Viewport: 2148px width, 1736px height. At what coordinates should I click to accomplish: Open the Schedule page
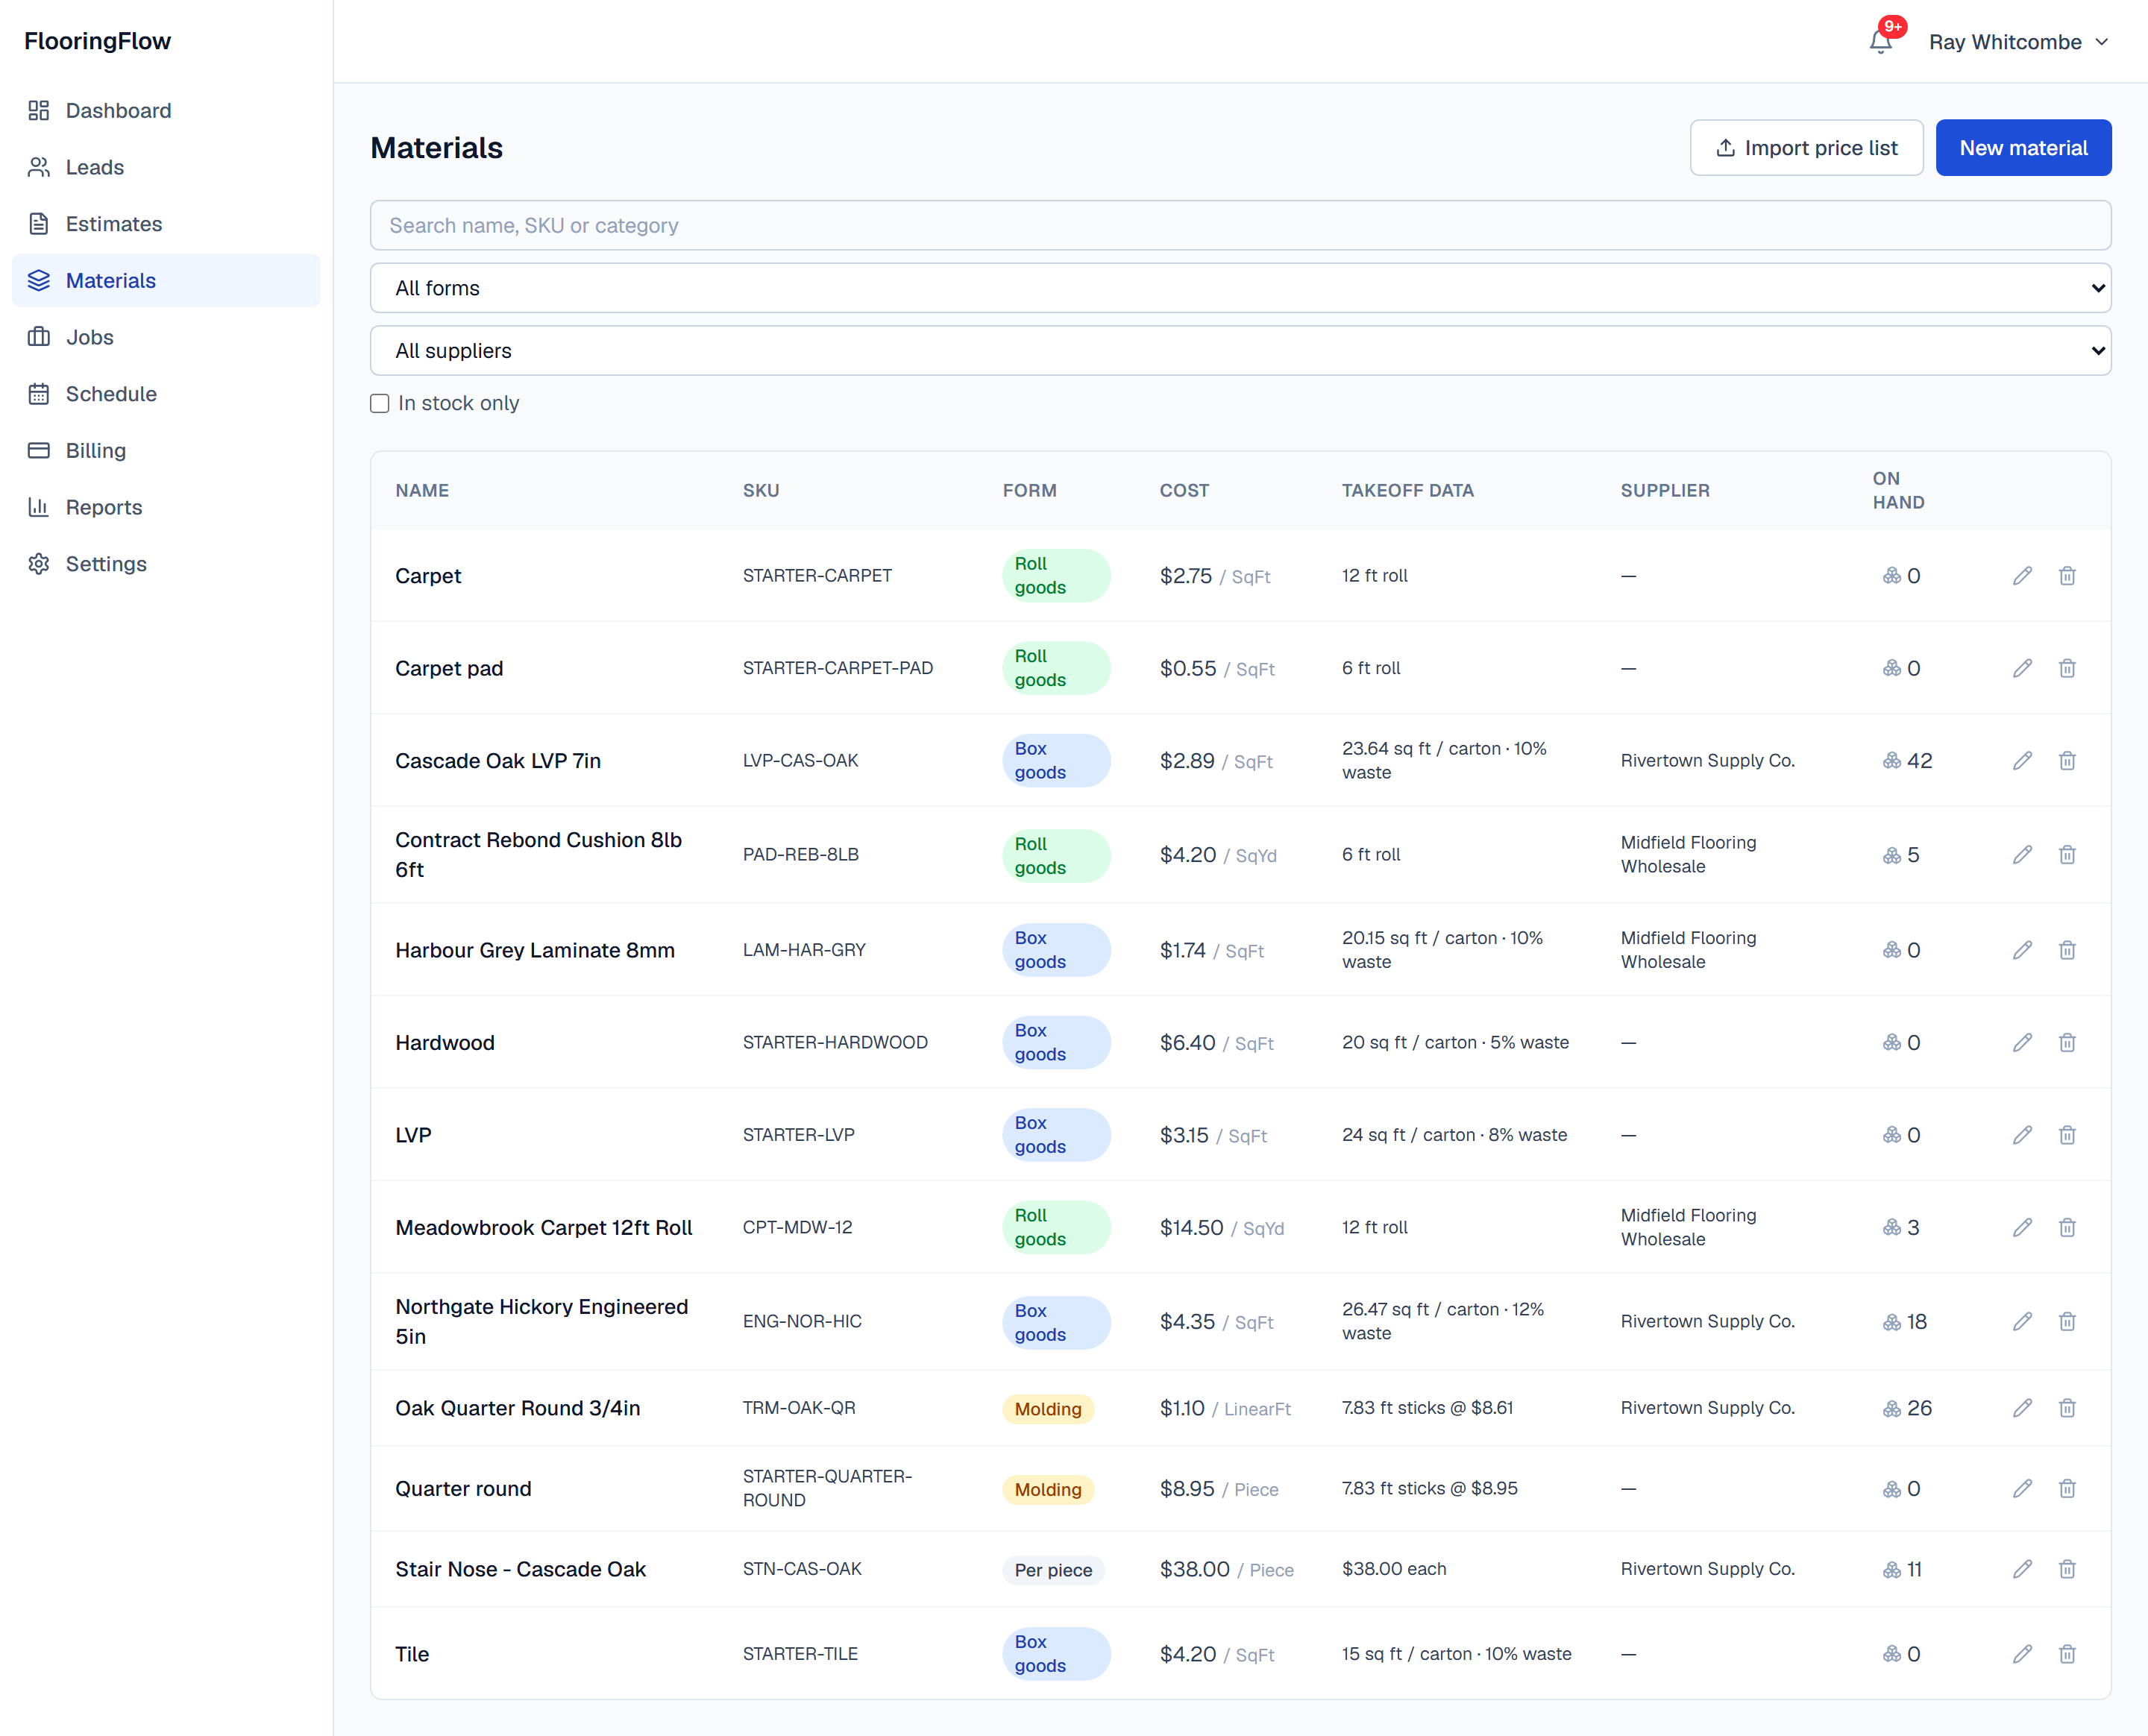point(166,394)
